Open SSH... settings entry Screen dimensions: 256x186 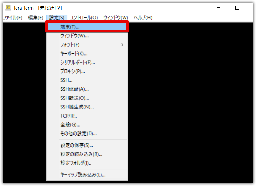(x=87, y=80)
